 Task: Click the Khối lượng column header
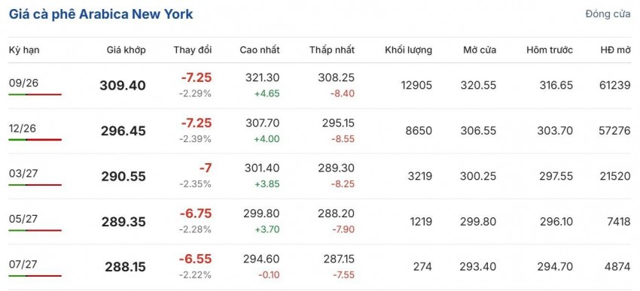(x=408, y=50)
